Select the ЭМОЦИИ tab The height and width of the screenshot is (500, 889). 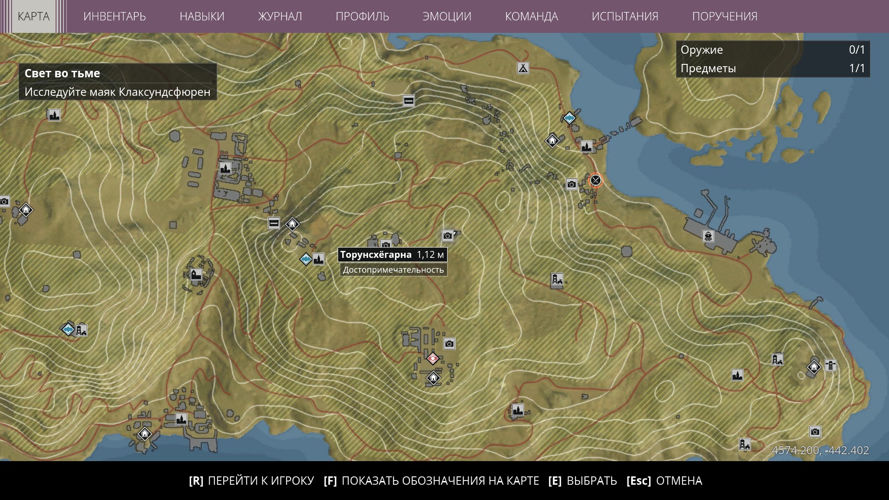pos(447,16)
